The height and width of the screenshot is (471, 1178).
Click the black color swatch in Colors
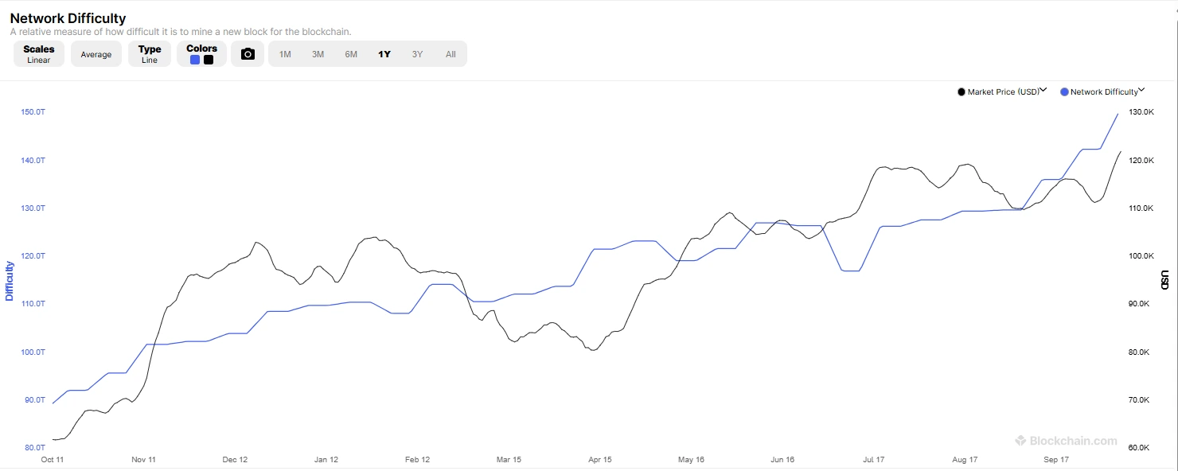click(x=209, y=60)
